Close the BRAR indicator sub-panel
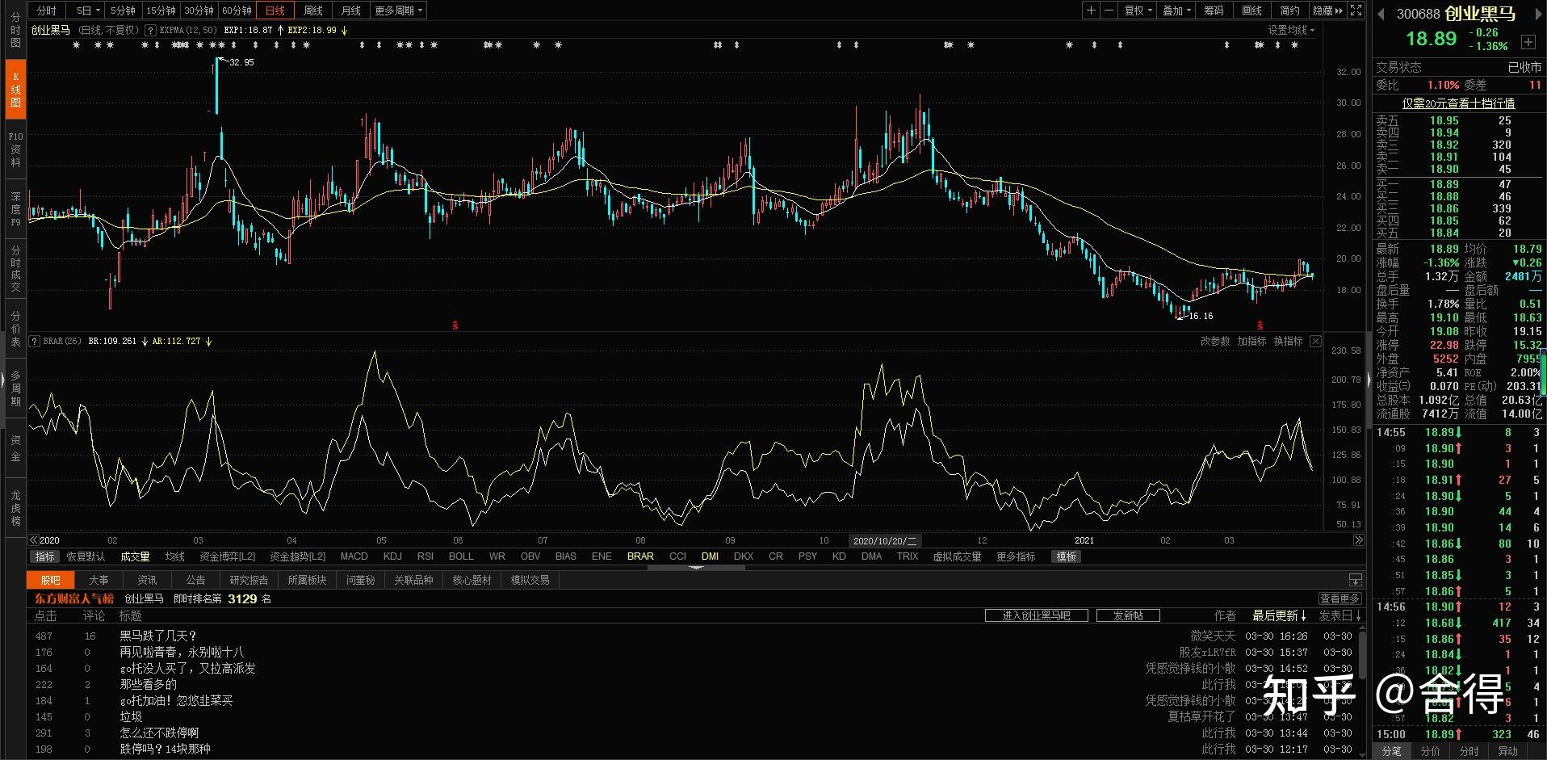 (1315, 342)
